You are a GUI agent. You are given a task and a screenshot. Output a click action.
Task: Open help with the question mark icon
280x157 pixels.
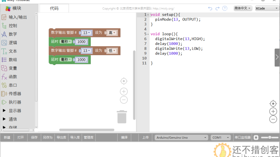225,8
